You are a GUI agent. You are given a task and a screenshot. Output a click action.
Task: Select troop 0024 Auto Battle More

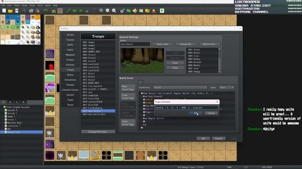pyautogui.click(x=98, y=114)
